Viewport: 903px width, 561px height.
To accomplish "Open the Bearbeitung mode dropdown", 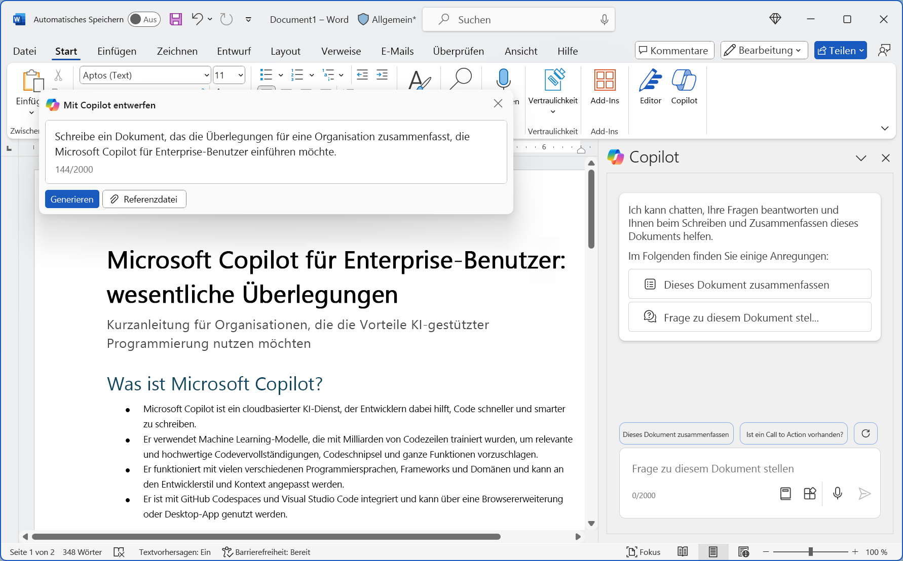I will (x=764, y=50).
